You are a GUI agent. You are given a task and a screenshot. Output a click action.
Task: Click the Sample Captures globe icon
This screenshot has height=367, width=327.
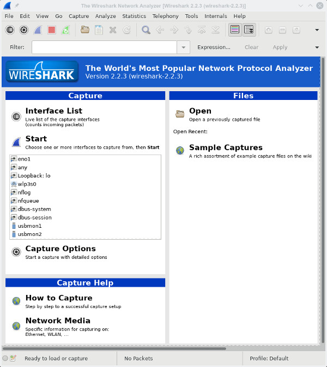[180, 151]
